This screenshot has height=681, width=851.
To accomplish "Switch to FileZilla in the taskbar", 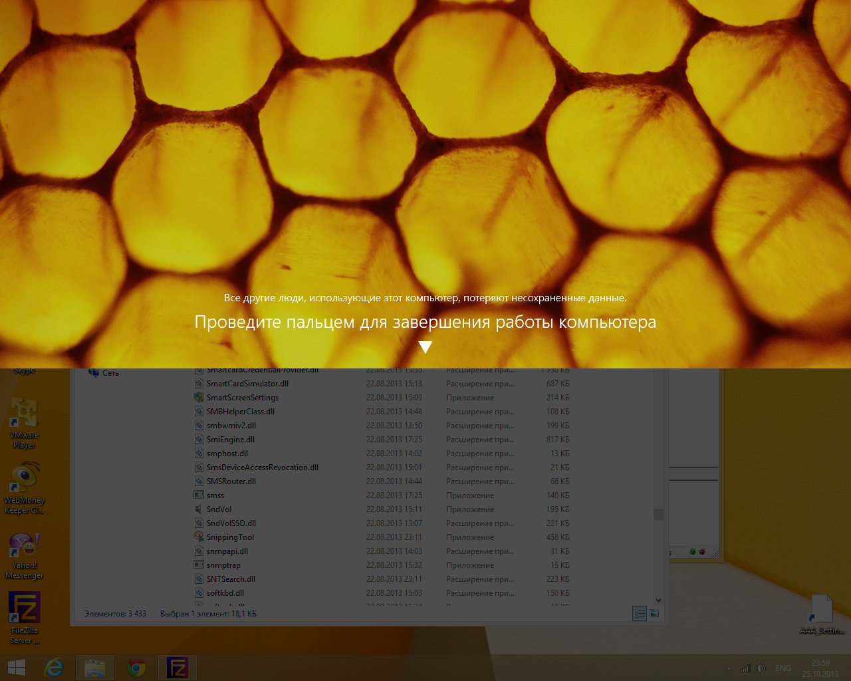I will click(178, 667).
